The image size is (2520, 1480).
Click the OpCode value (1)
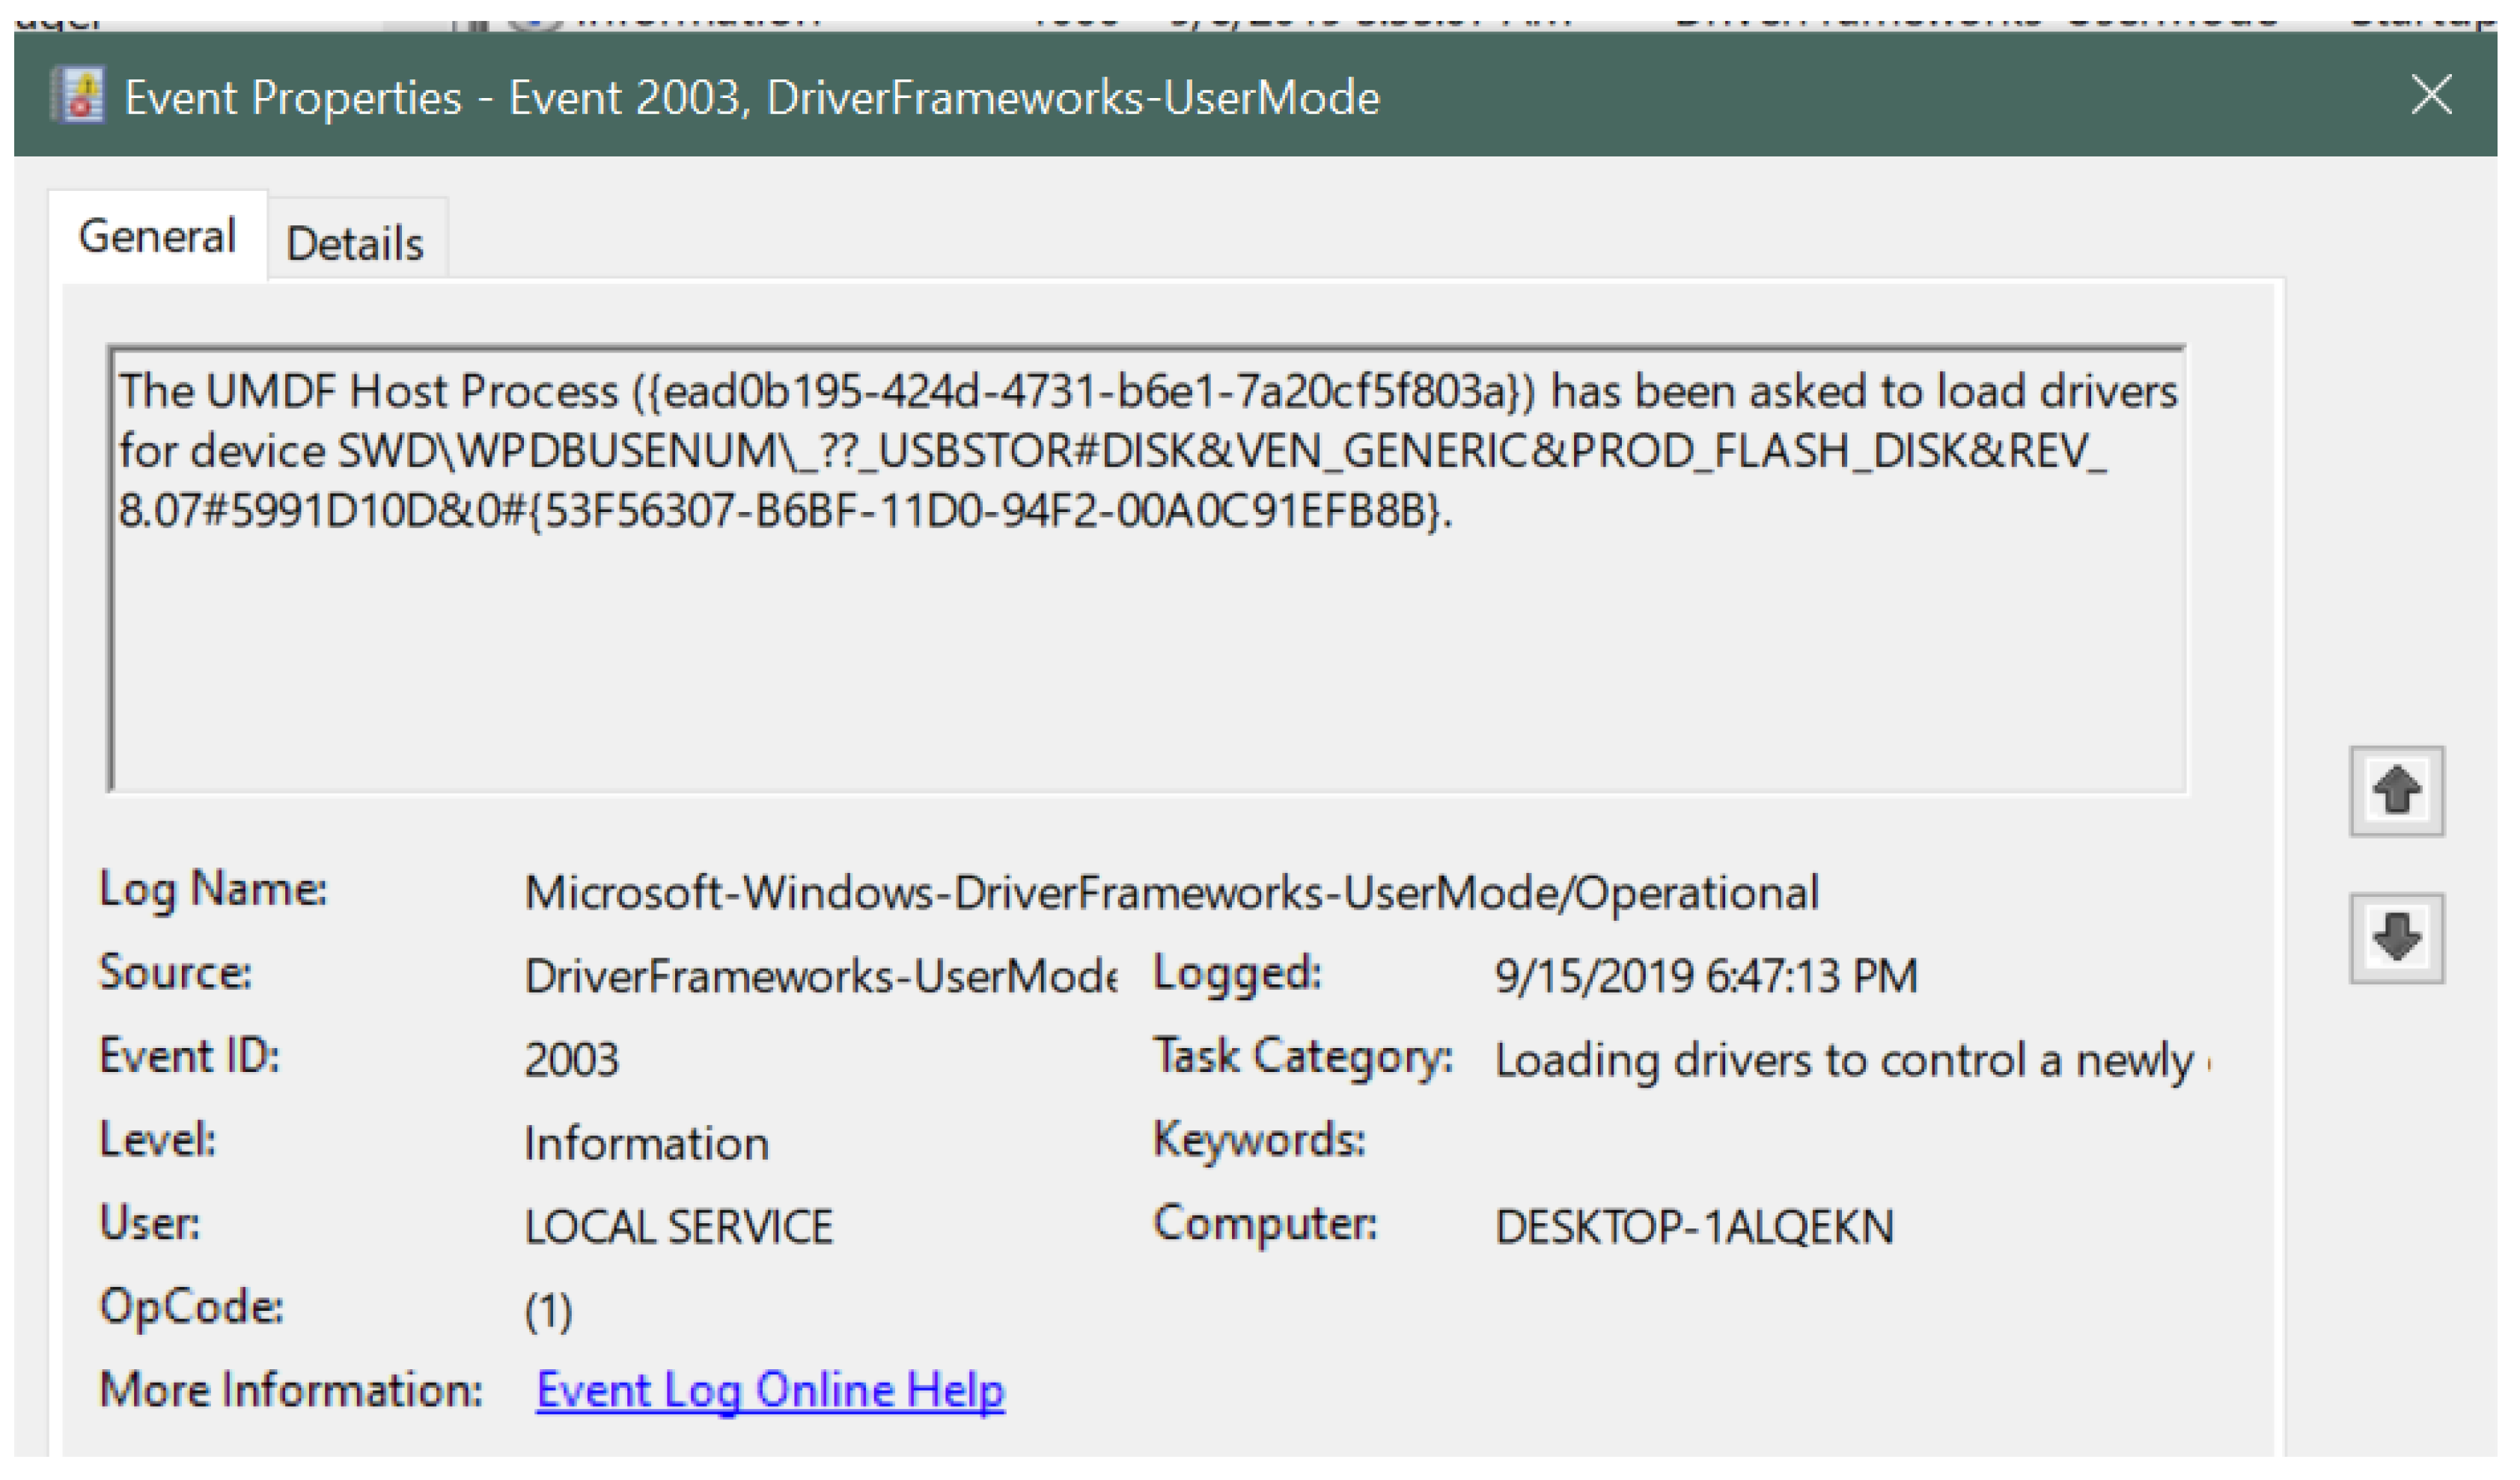(548, 1311)
